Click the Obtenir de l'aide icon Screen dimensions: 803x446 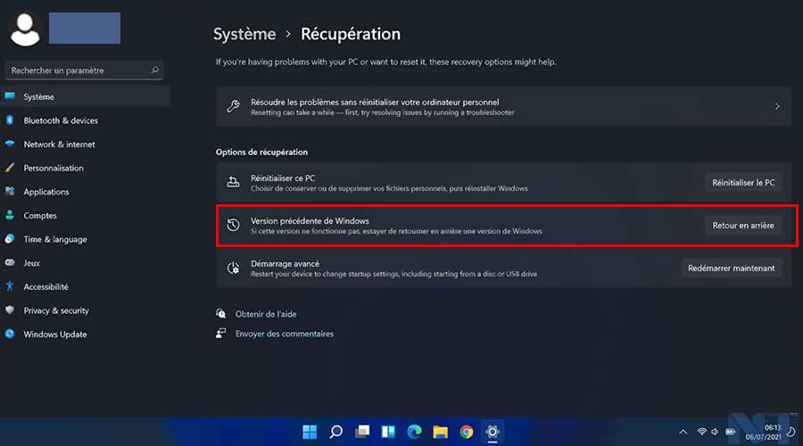click(x=220, y=313)
